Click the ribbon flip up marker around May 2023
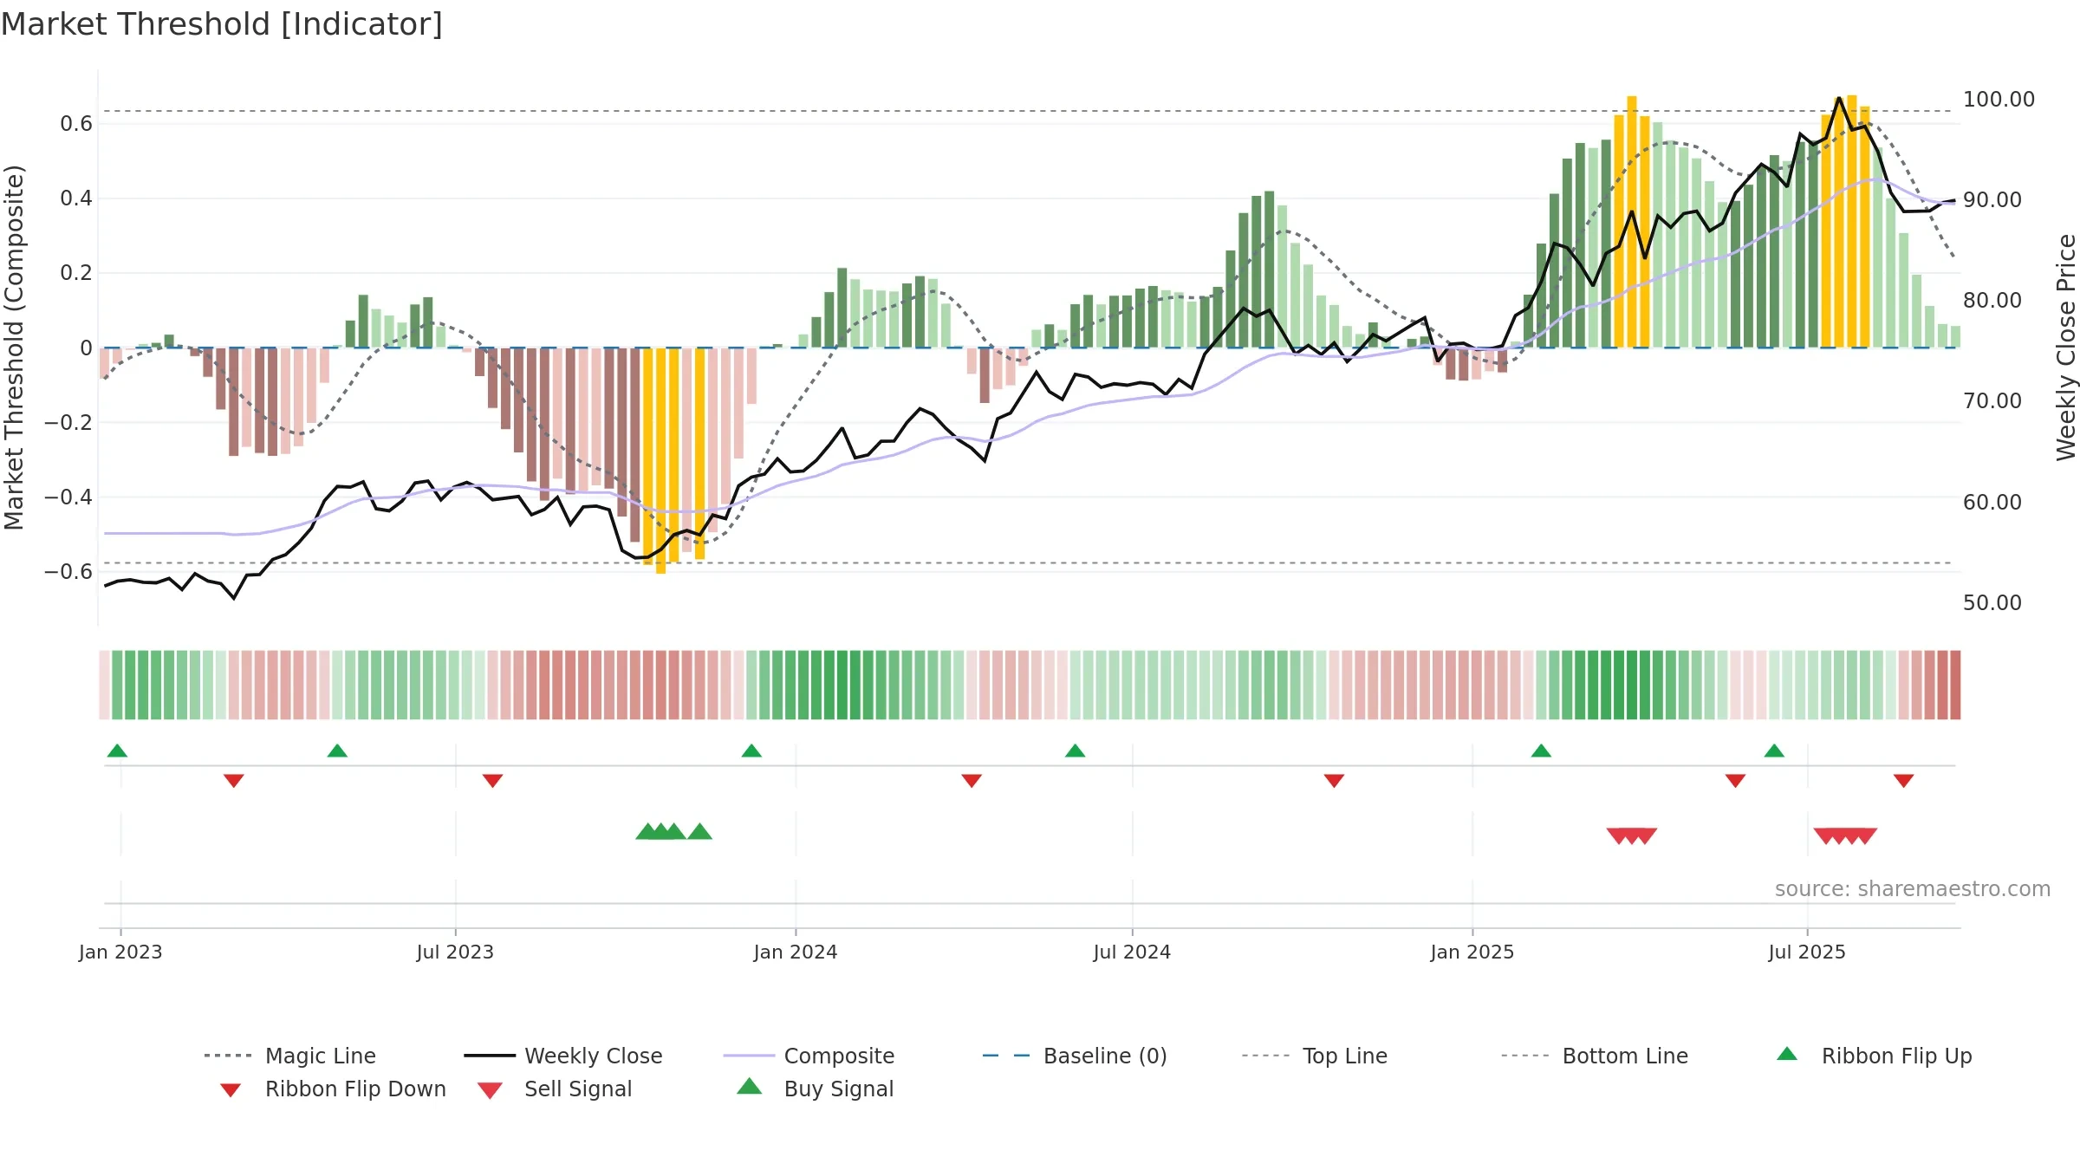 (337, 751)
